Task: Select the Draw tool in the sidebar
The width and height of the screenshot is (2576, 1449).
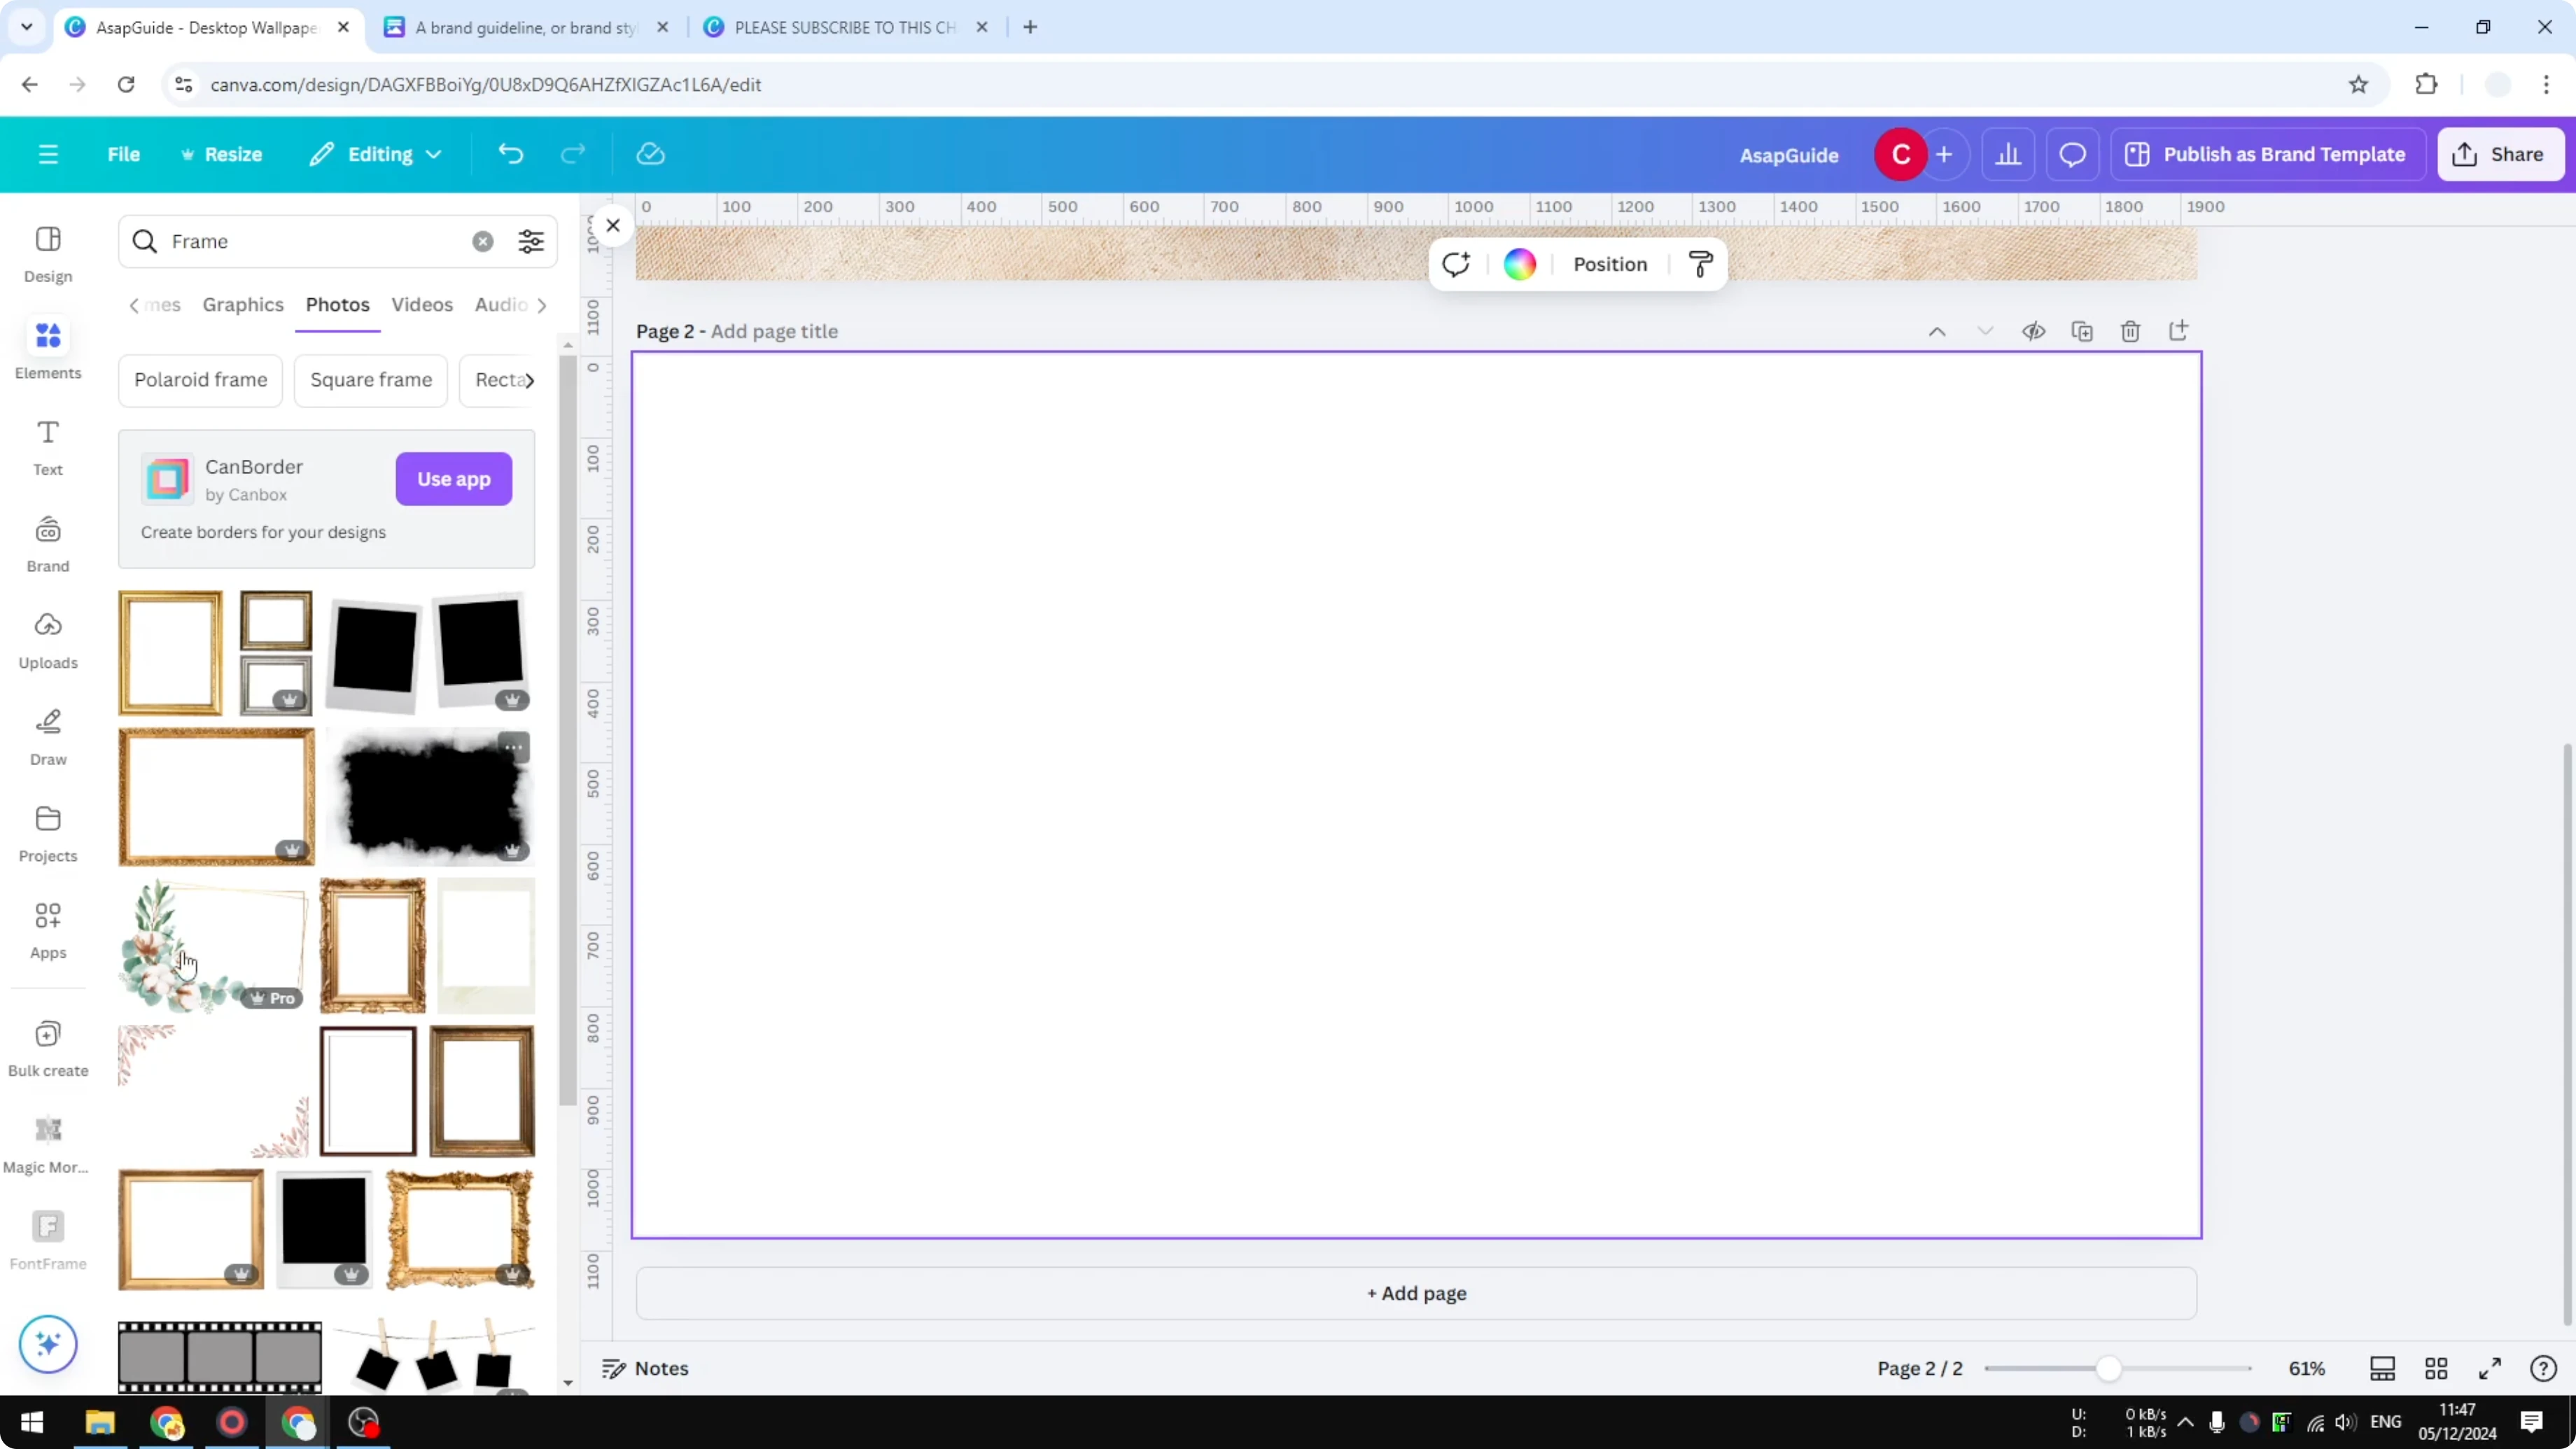Action: pos(47,735)
